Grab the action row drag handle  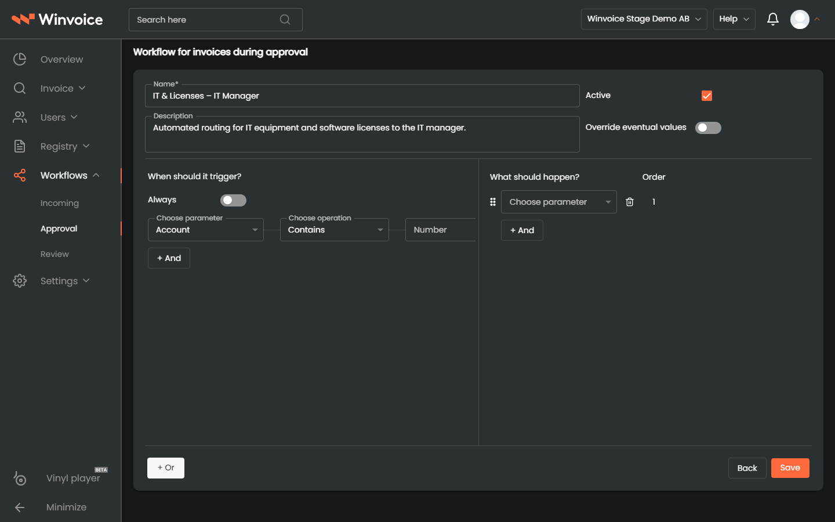tap(493, 202)
